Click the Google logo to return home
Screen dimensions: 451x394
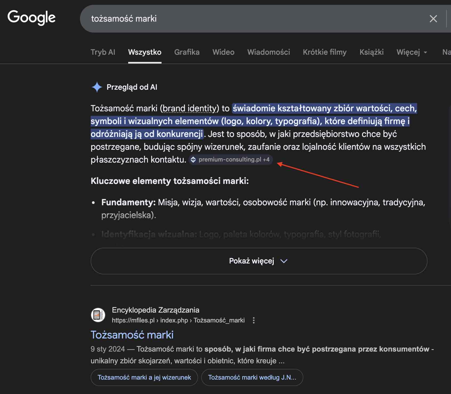(32, 18)
